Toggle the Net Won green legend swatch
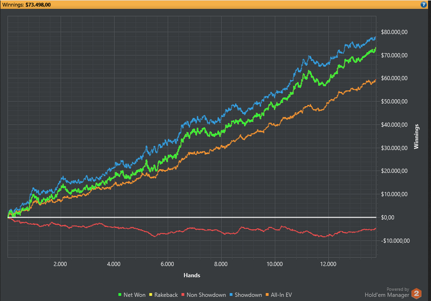Screen dimensions: 431x301 tap(120, 295)
